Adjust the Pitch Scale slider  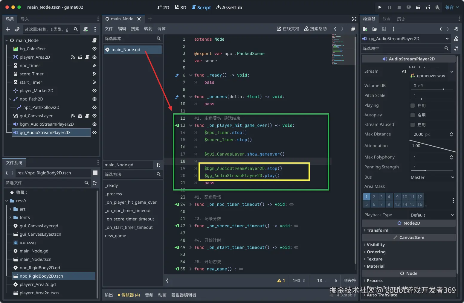pyautogui.click(x=432, y=99)
